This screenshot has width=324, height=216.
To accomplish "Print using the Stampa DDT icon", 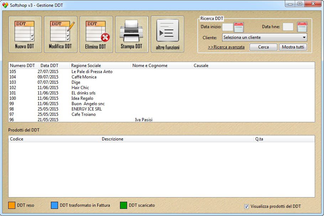I will [132, 34].
